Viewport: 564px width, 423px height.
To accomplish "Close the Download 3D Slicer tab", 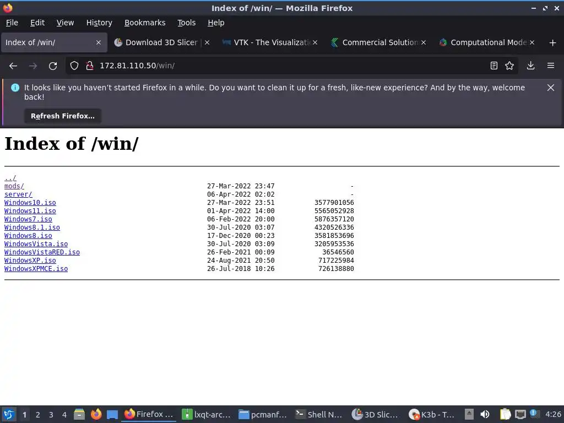I will click(207, 42).
